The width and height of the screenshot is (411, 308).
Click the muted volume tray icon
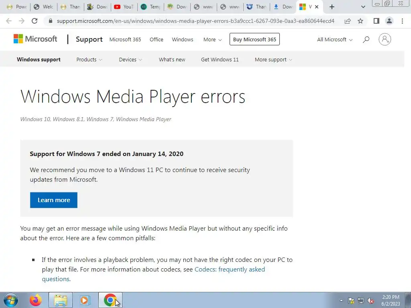pyautogui.click(x=370, y=301)
